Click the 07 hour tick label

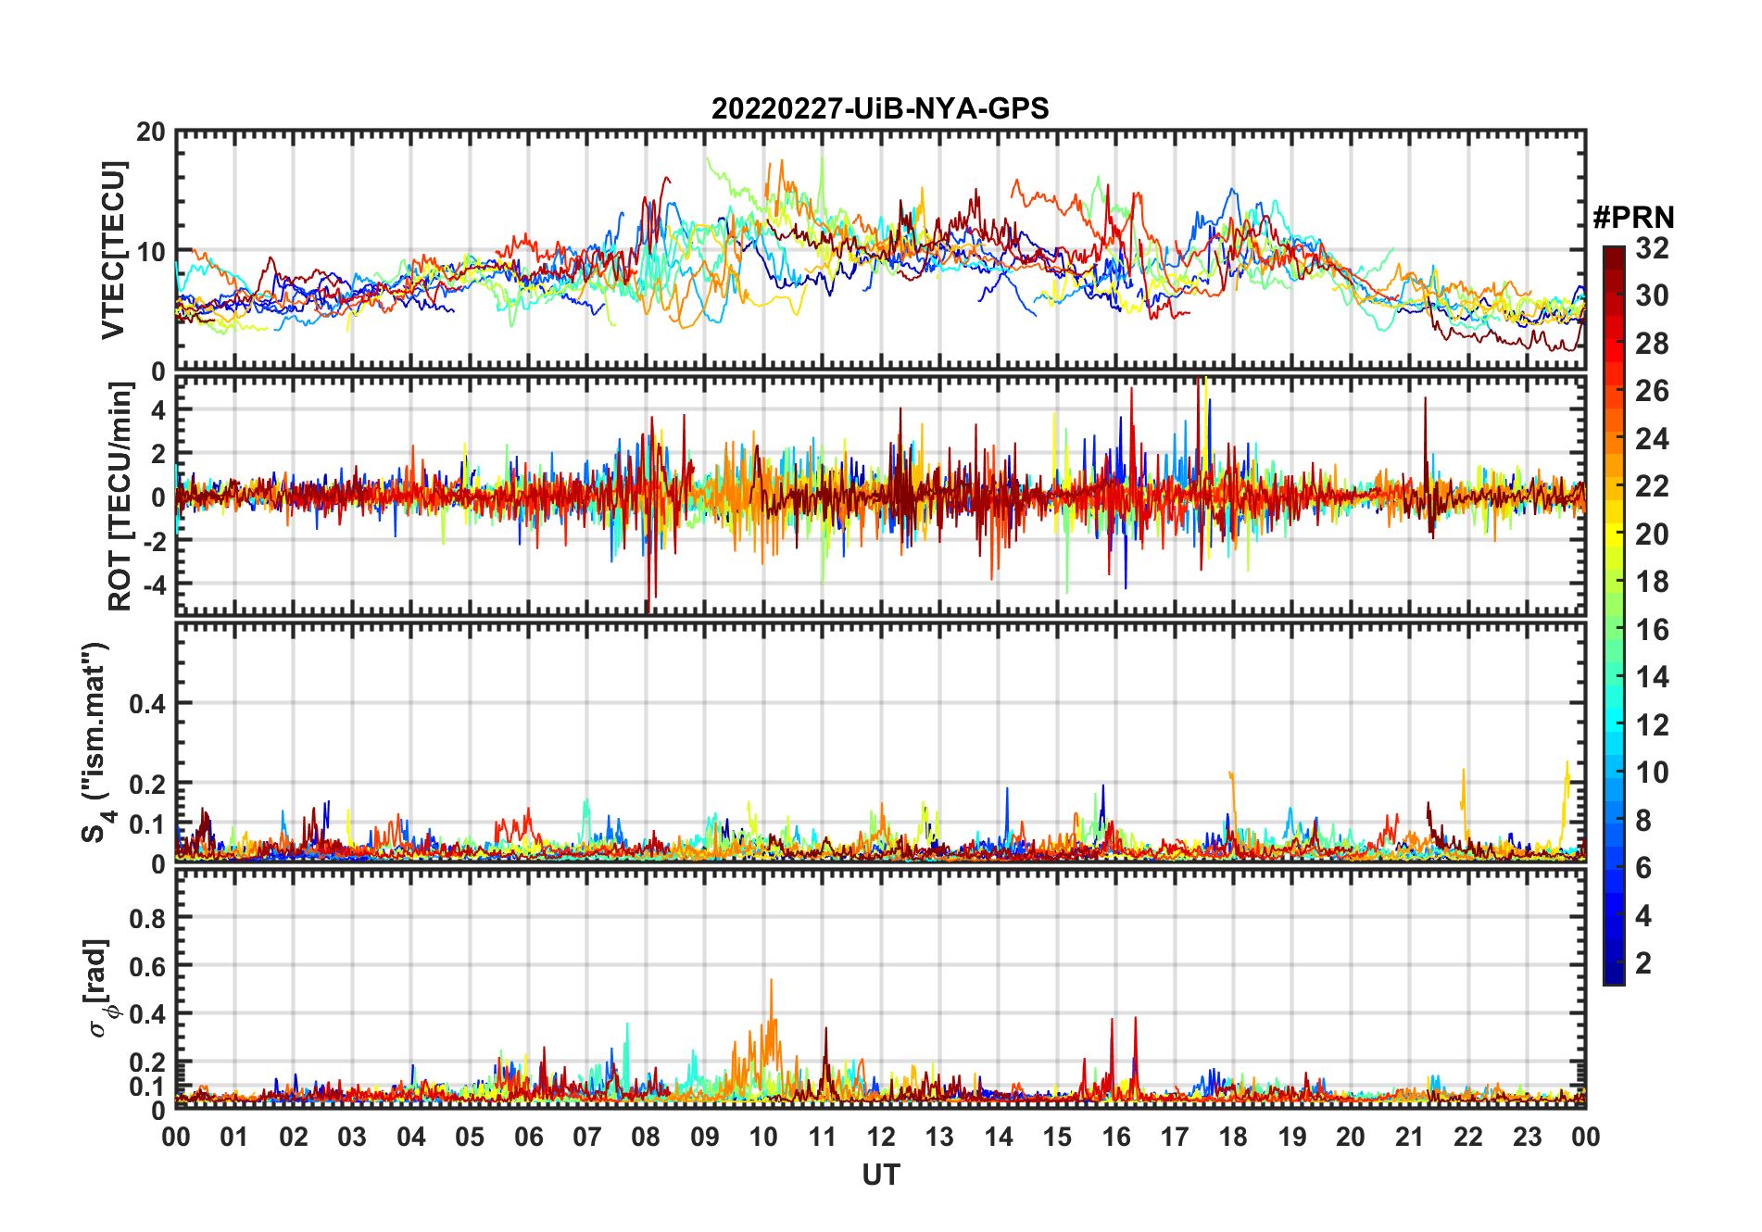point(587,1137)
